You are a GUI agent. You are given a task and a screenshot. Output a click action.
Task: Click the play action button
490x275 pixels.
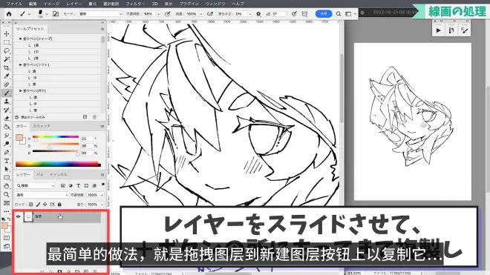(x=438, y=30)
